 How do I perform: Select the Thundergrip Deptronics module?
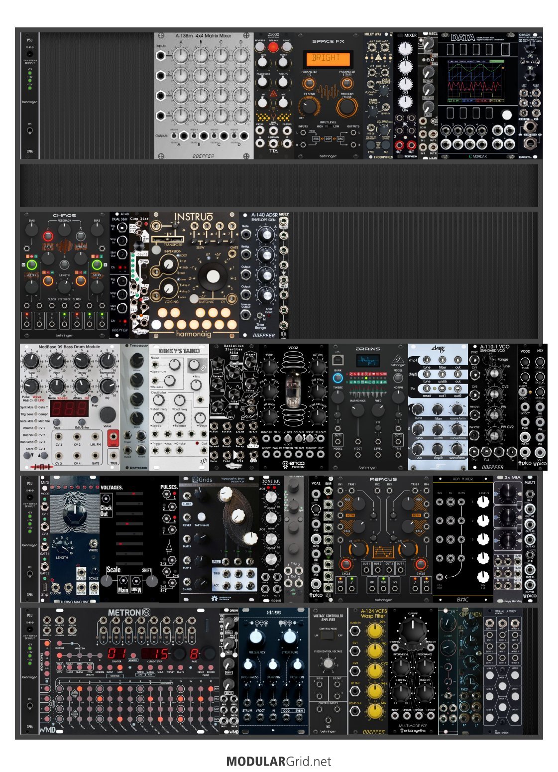click(x=134, y=407)
